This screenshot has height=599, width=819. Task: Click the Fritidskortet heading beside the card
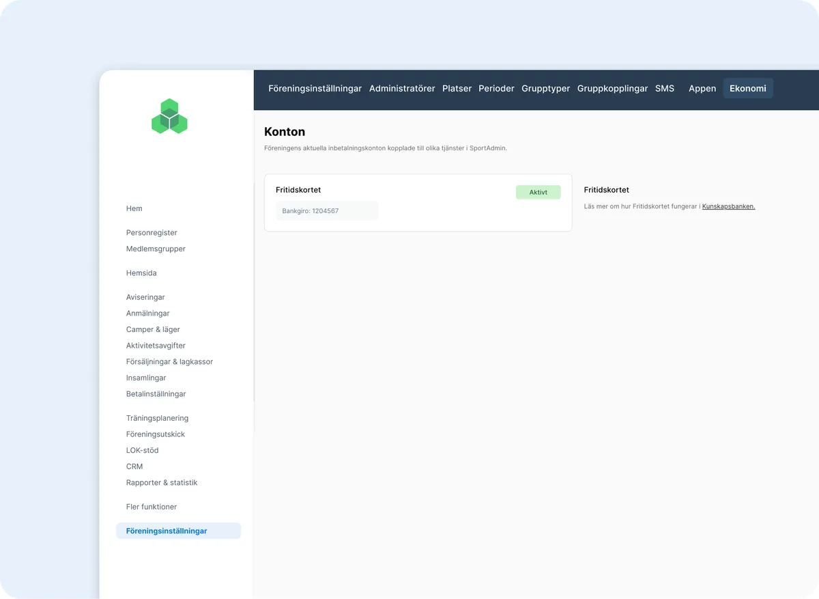click(607, 190)
